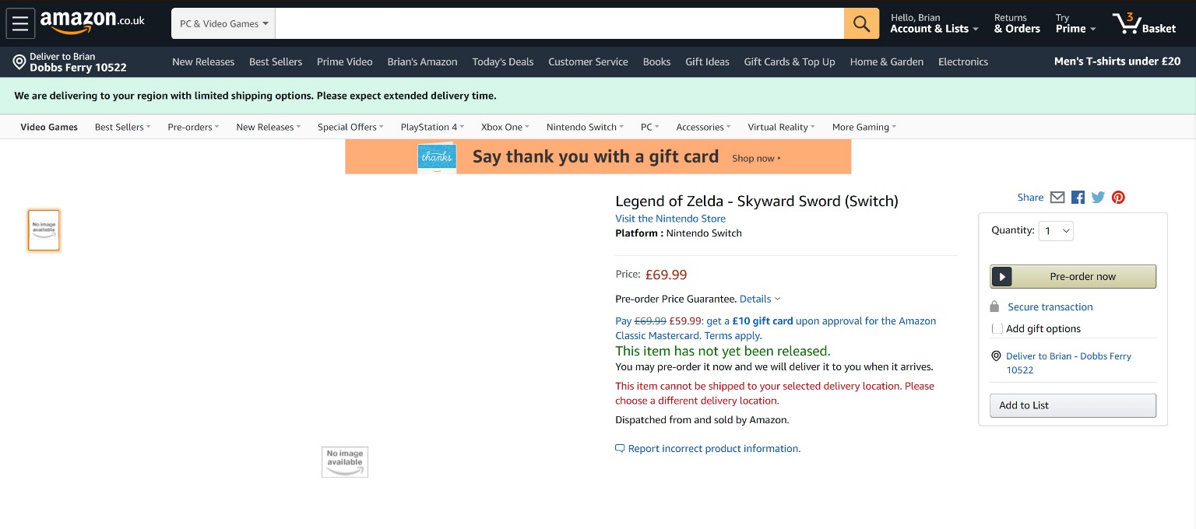Share this product via email icon
This screenshot has width=1196, height=529.
pos(1057,198)
